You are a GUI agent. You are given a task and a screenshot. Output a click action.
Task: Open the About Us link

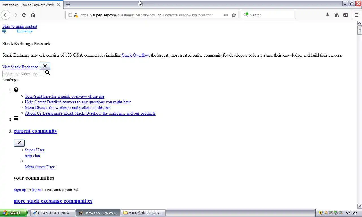click(x=90, y=113)
